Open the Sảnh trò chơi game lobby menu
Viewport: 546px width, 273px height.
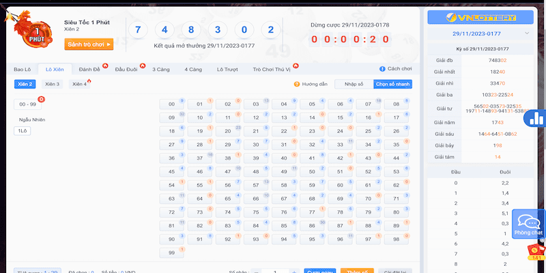(89, 44)
